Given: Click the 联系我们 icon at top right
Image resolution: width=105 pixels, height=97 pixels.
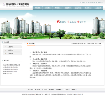Looking at the screenshot, I should click(97, 2).
